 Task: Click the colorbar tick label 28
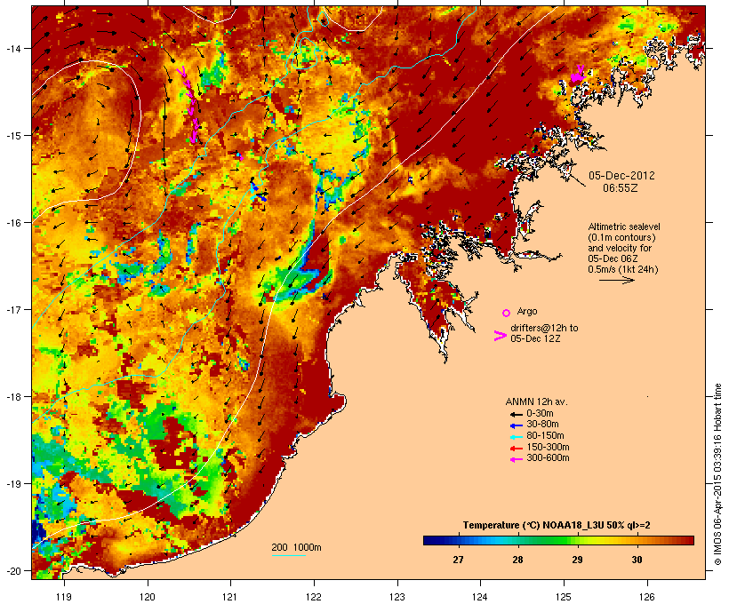click(517, 560)
